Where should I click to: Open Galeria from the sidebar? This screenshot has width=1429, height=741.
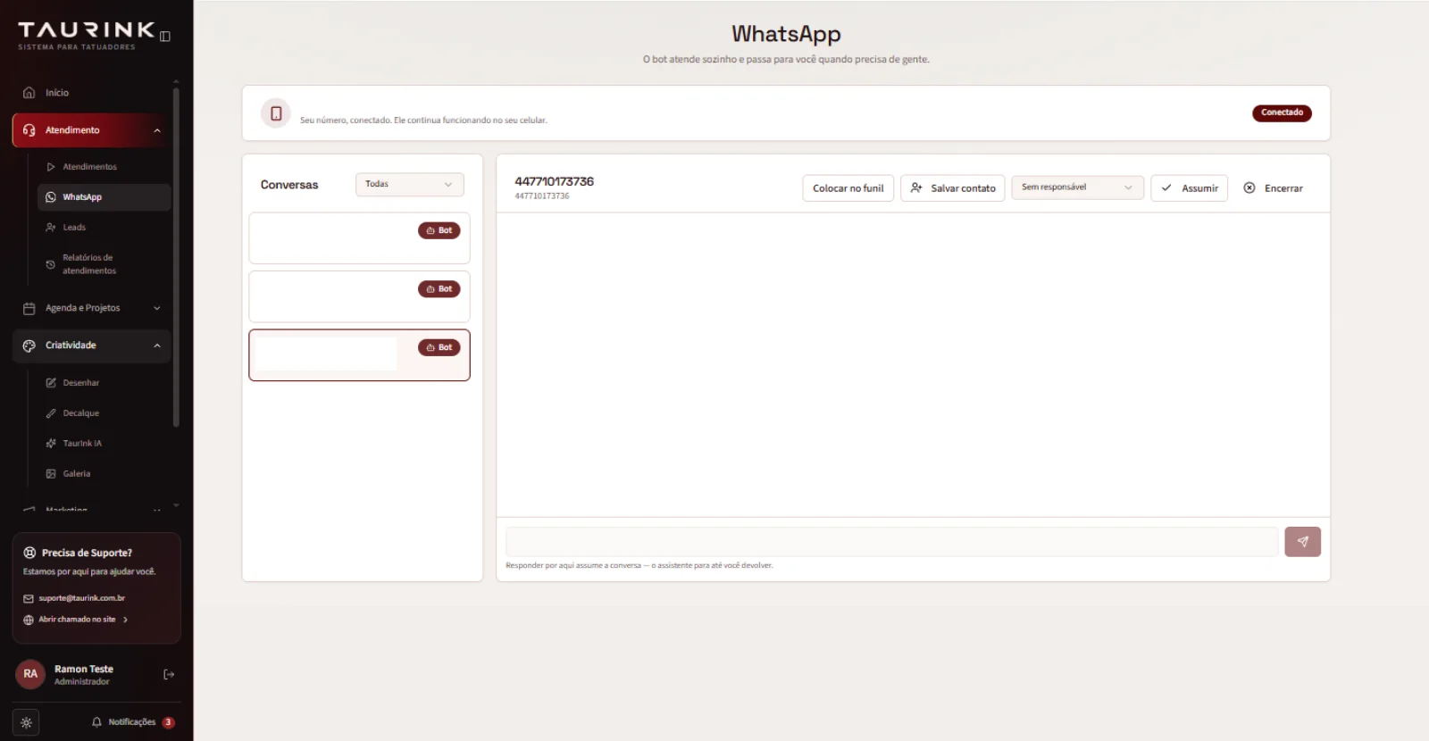(x=104, y=474)
